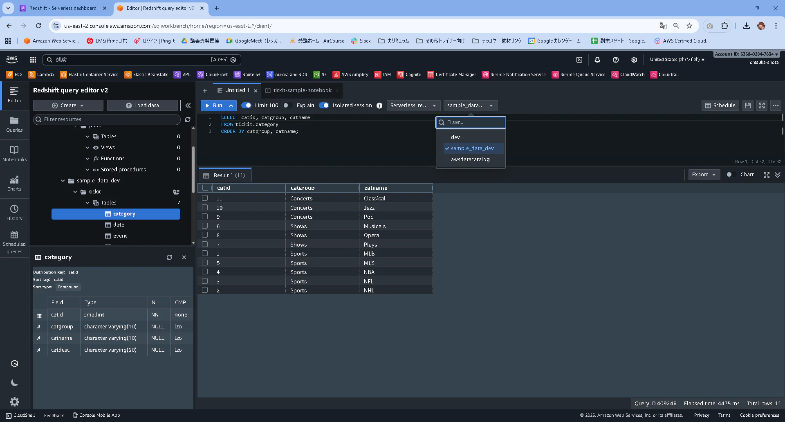
Task: Enter fullscreen editor mode
Action: tap(762, 105)
